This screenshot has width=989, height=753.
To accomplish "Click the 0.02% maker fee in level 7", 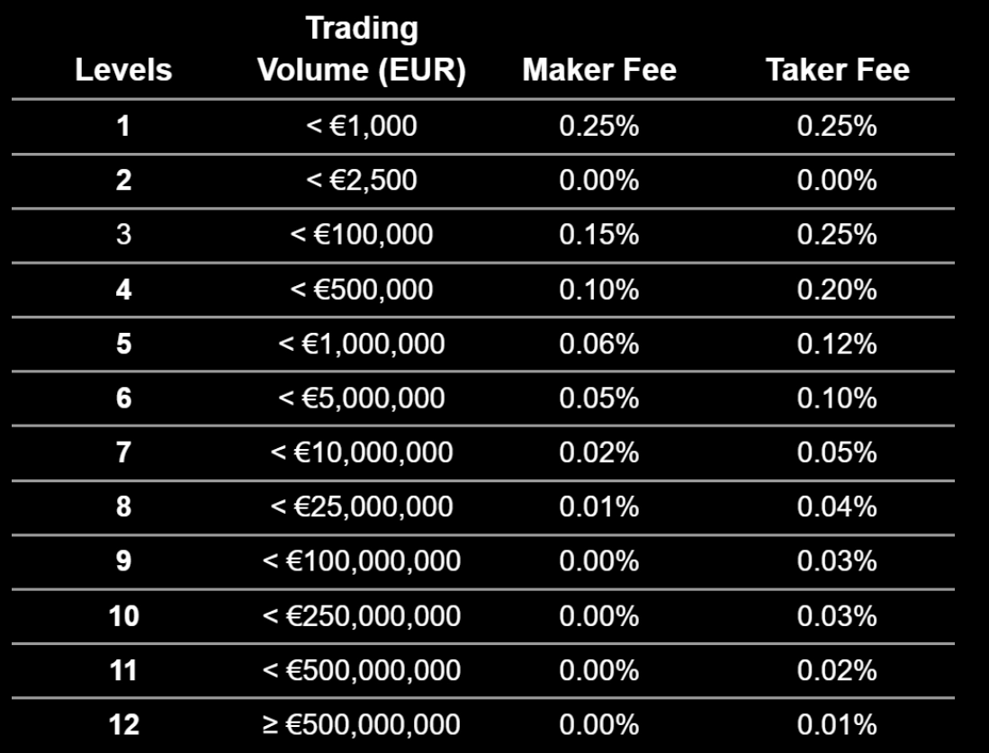I will [x=599, y=453].
